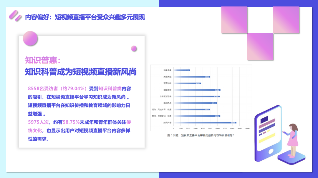Click the 幽默搞笑 bar in the chart
Screen dimensions: 318x178
(x=197, y=90)
